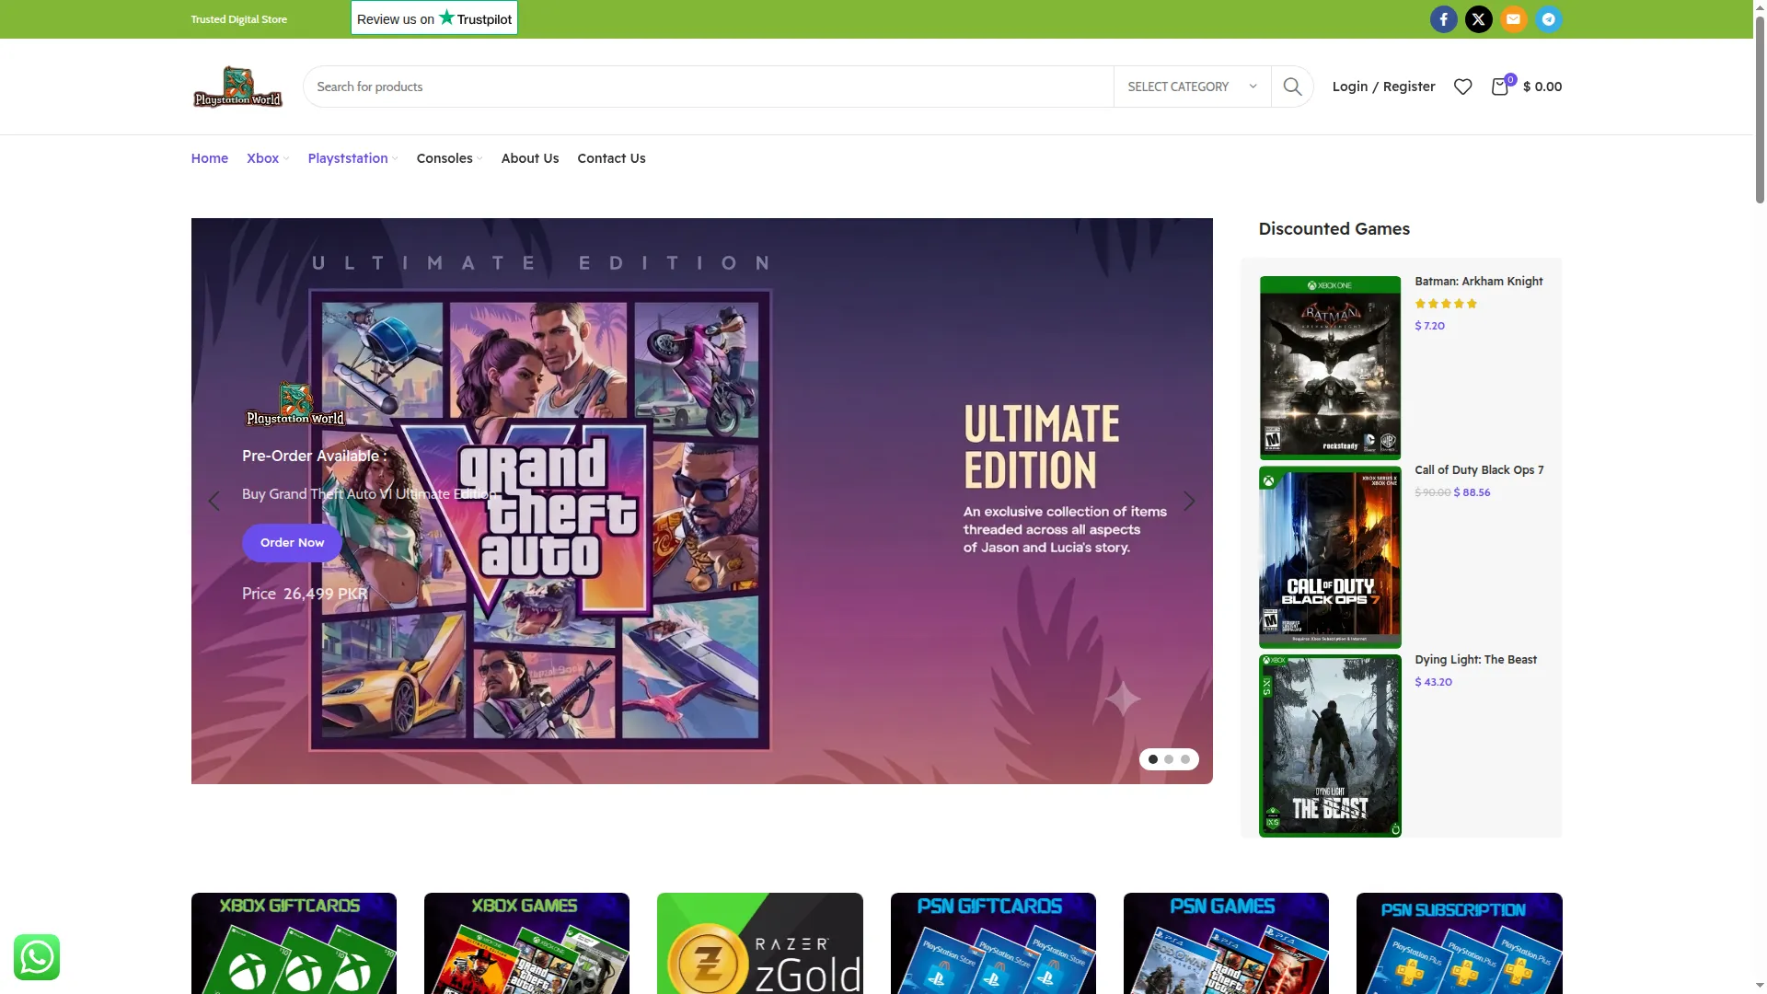
Task: Open the PSN Giftcards category tile
Action: (993, 943)
